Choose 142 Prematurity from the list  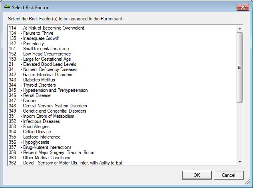click(x=122, y=44)
